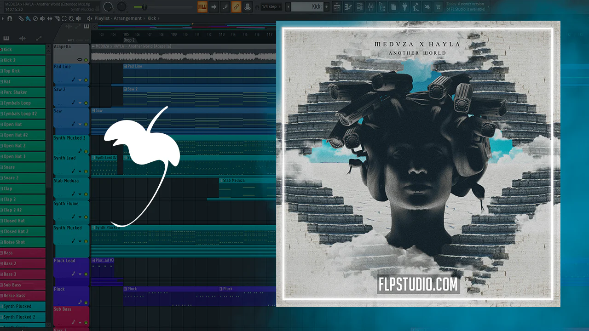Click the curved note toolbar icon

tap(225, 6)
